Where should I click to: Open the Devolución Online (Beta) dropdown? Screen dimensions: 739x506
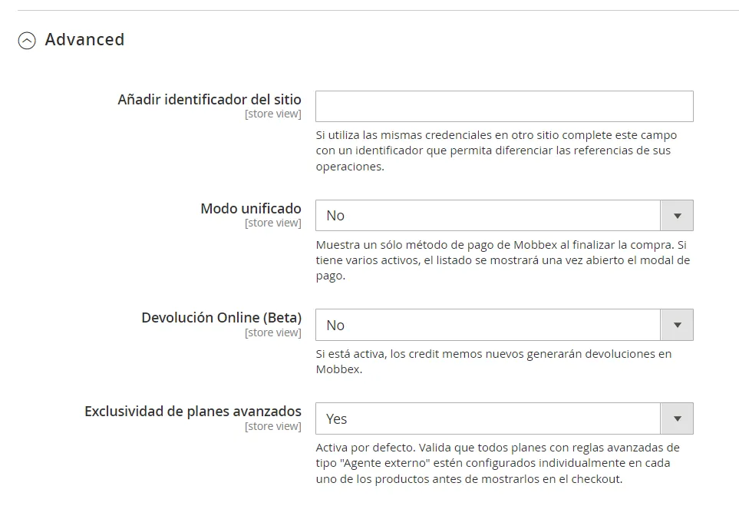click(x=504, y=325)
